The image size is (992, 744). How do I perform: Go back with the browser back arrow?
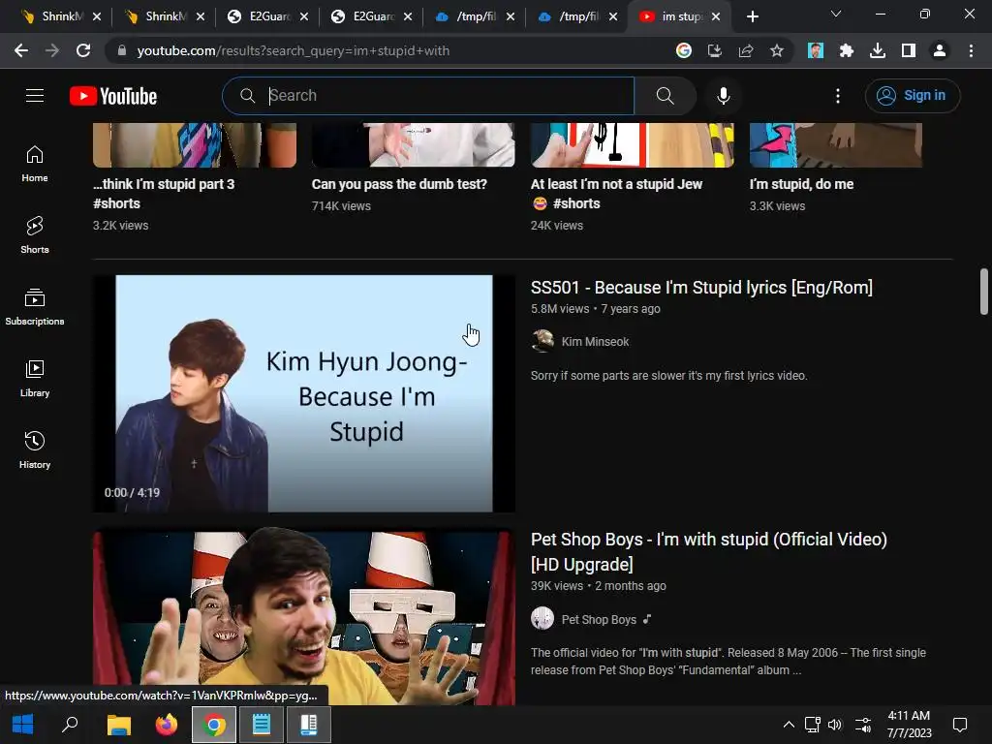pyautogui.click(x=21, y=50)
